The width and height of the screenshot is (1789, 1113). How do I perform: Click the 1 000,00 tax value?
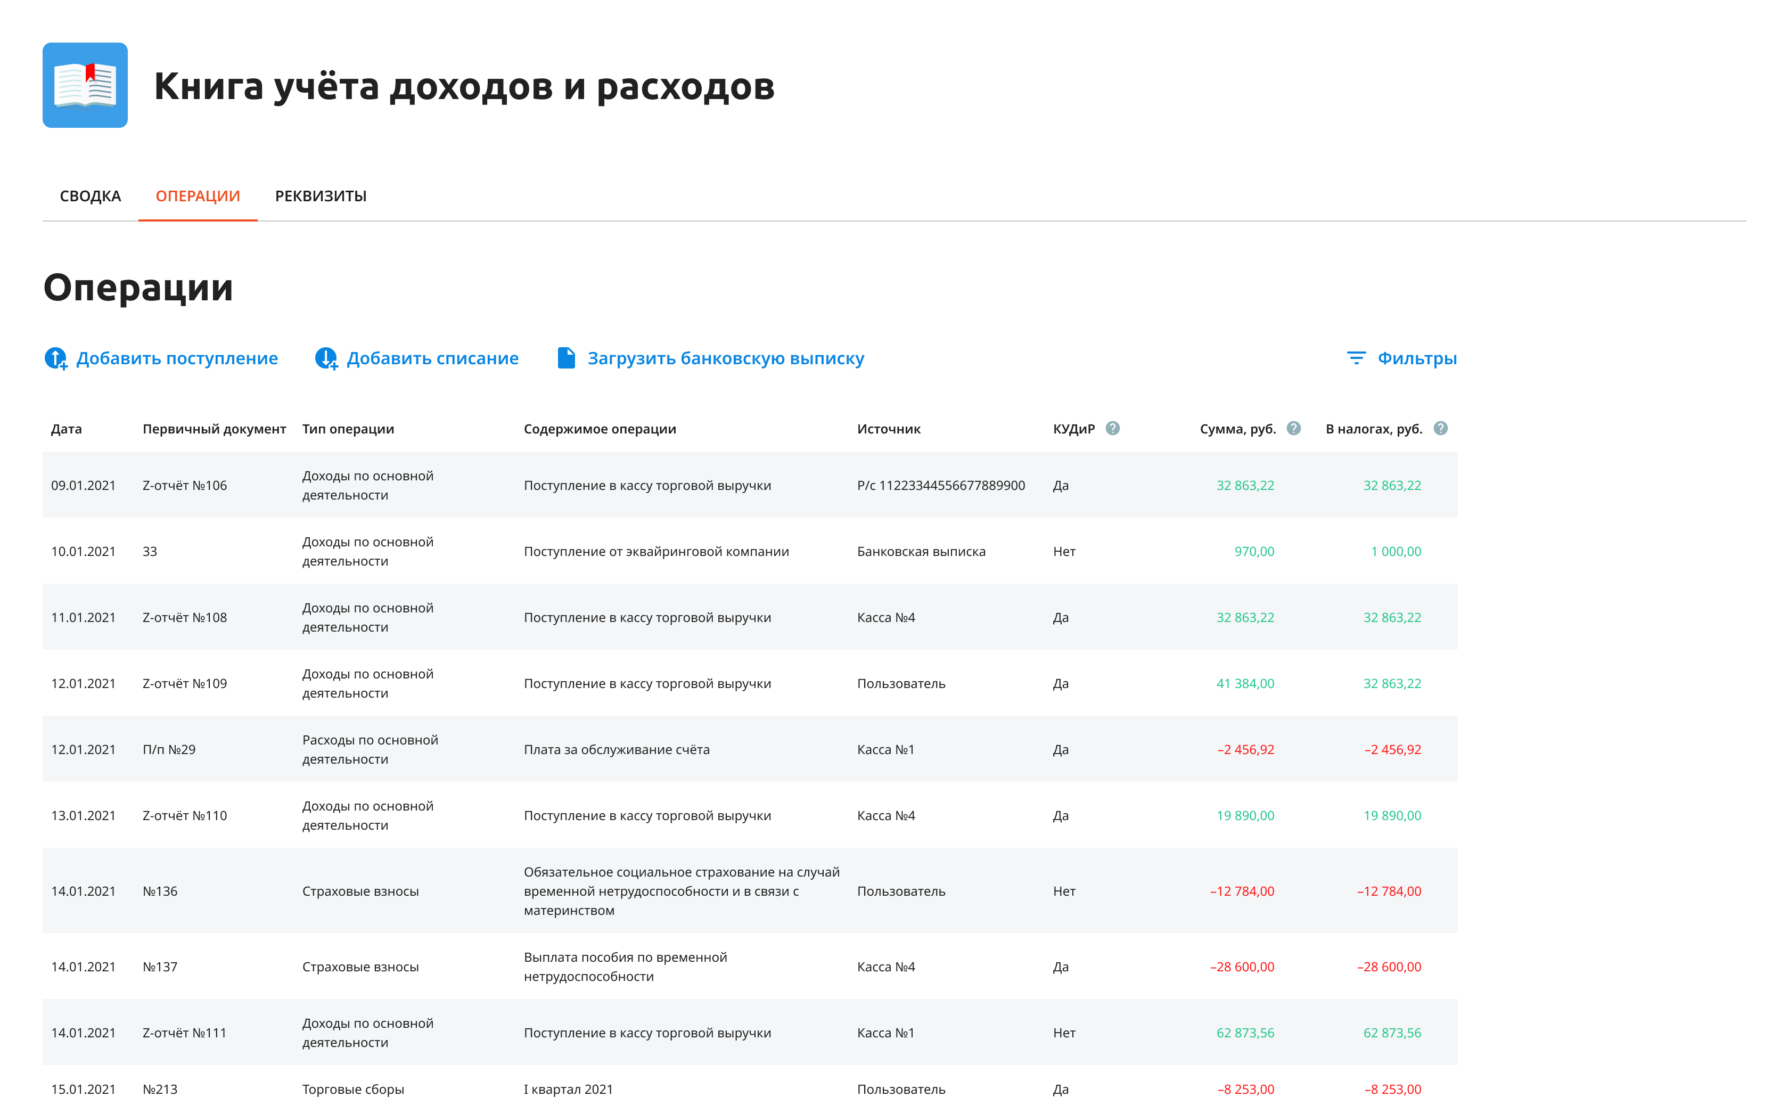coord(1396,551)
